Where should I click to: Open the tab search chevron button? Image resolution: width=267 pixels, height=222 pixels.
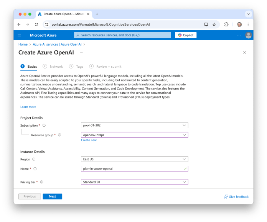pos(249,14)
